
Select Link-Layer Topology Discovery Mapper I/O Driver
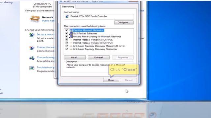tap(99, 46)
